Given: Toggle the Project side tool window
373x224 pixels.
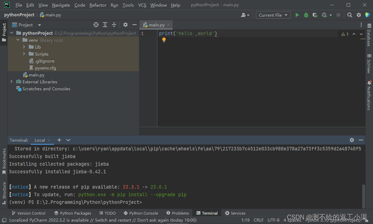Looking at the screenshot, I should tap(4, 32).
